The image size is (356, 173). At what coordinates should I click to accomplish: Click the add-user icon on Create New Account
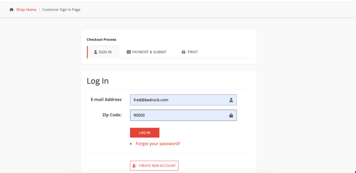(x=135, y=165)
